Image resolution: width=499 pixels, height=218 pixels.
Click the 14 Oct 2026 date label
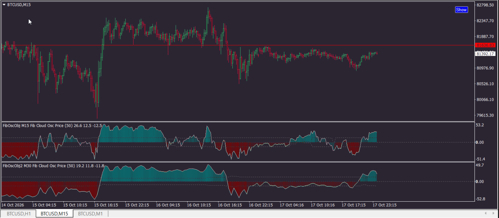12,205
